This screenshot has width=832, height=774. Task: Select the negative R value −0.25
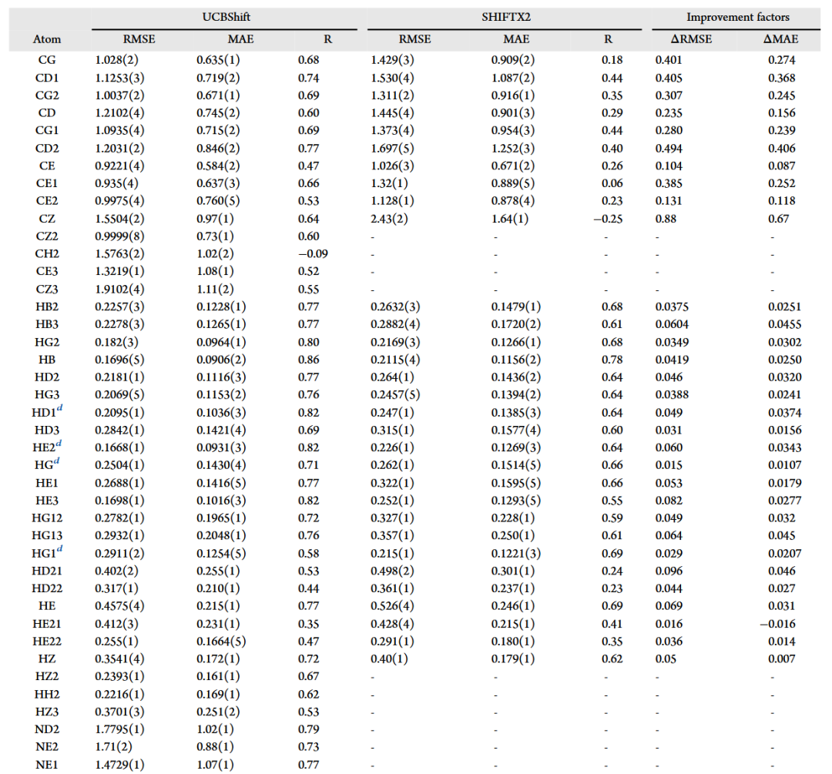pos(608,219)
